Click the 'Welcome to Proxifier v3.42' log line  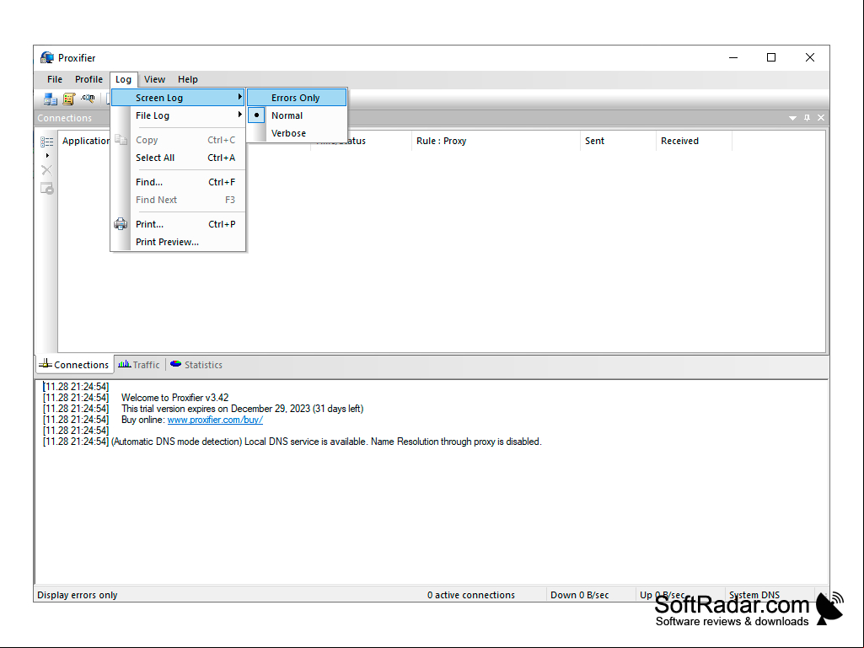(174, 398)
